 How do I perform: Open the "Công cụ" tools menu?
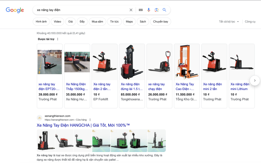[x=250, y=22]
